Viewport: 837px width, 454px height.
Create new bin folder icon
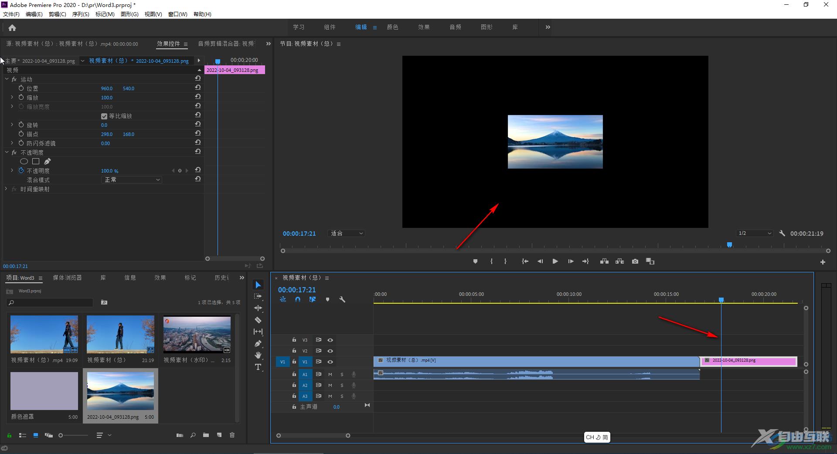point(206,435)
